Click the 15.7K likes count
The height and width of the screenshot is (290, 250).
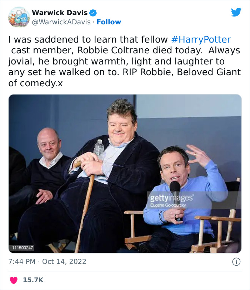coord(33,280)
